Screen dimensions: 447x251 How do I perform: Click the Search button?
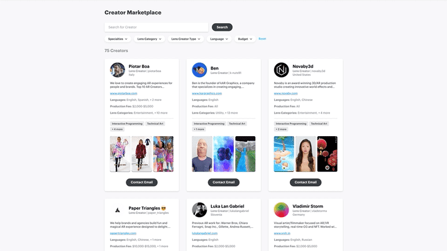point(222,28)
